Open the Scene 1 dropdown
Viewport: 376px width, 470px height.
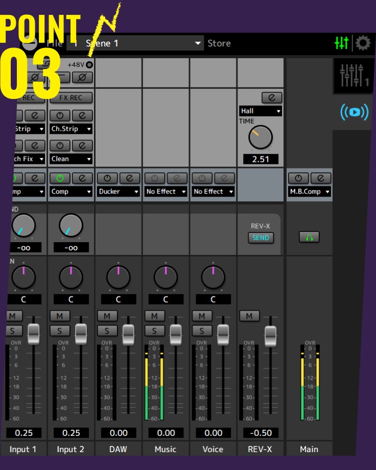(x=135, y=43)
